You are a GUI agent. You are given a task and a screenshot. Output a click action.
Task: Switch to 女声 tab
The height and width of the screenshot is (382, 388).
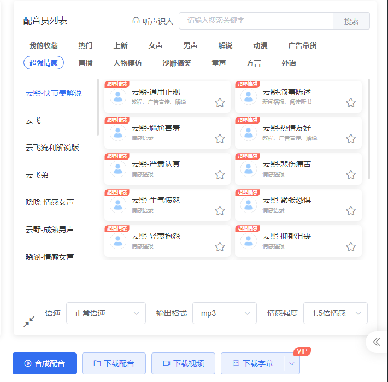(x=155, y=45)
